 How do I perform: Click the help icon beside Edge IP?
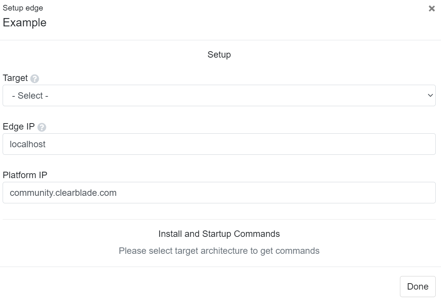[x=42, y=127]
